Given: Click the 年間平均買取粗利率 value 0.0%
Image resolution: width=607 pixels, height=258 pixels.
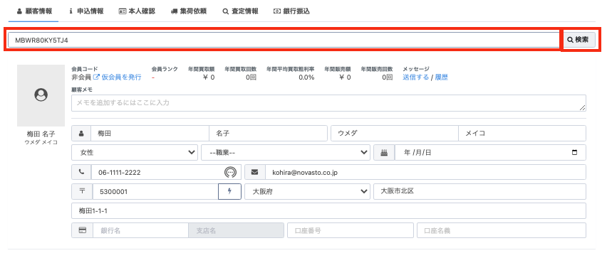Looking at the screenshot, I should coord(306,77).
